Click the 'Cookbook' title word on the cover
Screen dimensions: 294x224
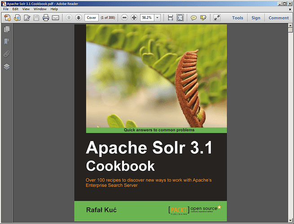pyautogui.click(x=120, y=166)
